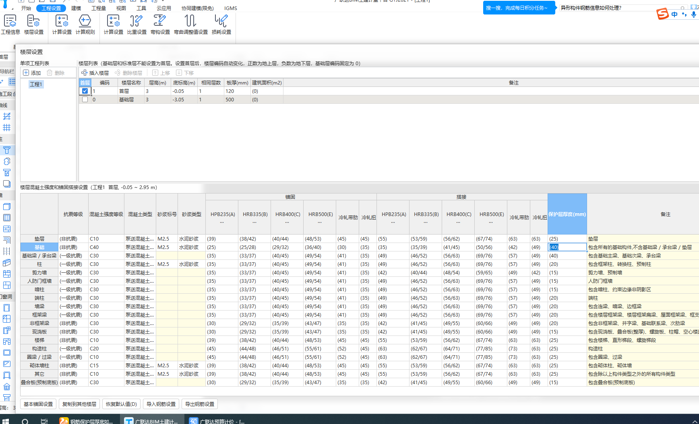Click Sogou input method S icon
The image size is (699, 424).
(x=662, y=14)
